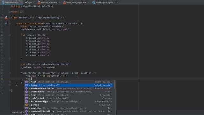The image size is (204, 115).
Task: Select the parent field suggestion
Action: 69,105
